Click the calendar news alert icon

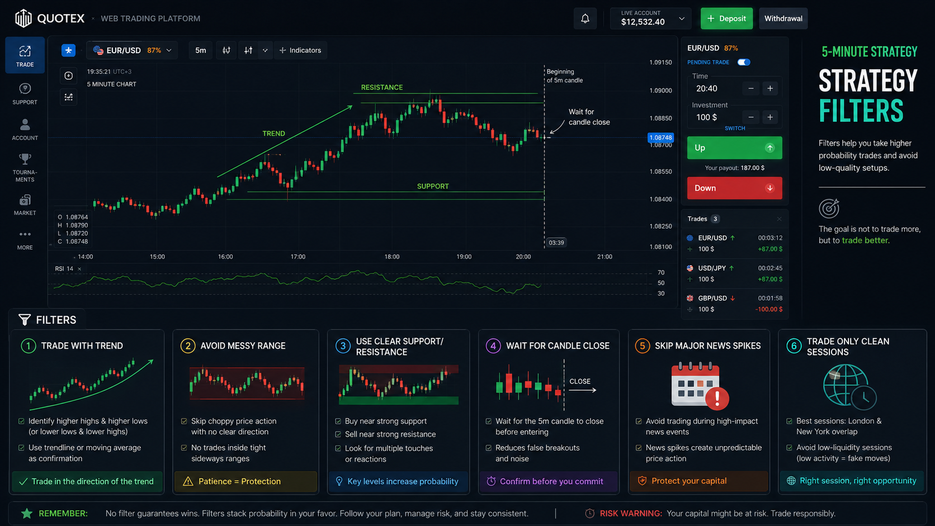tap(700, 385)
